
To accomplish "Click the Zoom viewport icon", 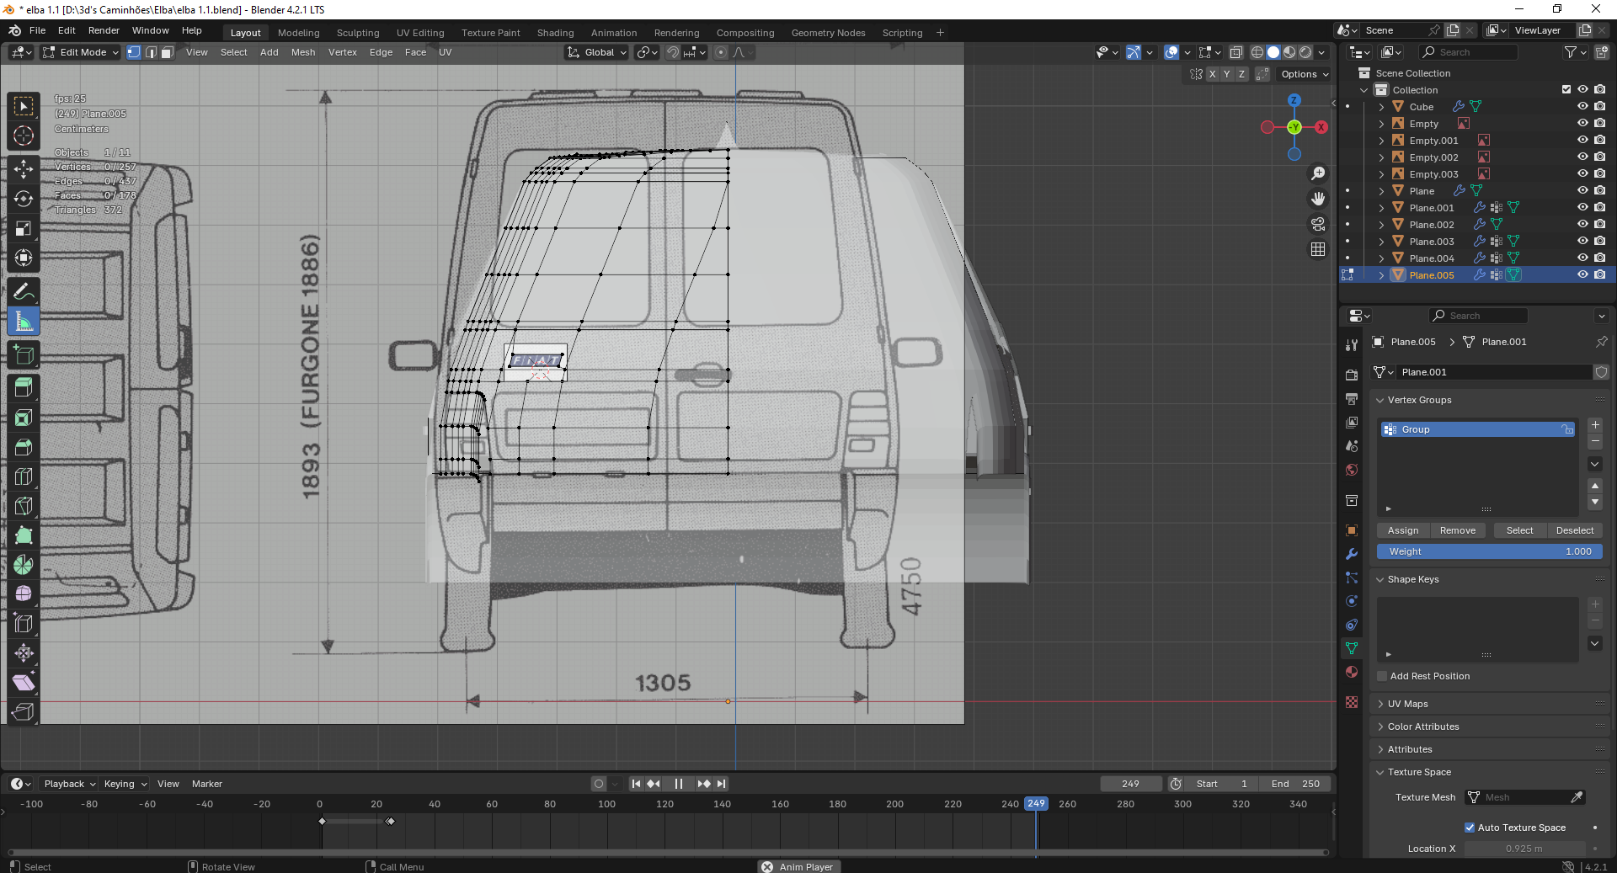I will point(1318,173).
